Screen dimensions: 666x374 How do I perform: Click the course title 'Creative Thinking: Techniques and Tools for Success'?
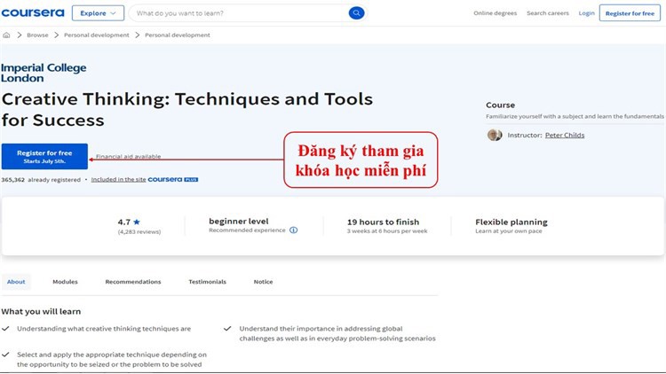[186, 109]
